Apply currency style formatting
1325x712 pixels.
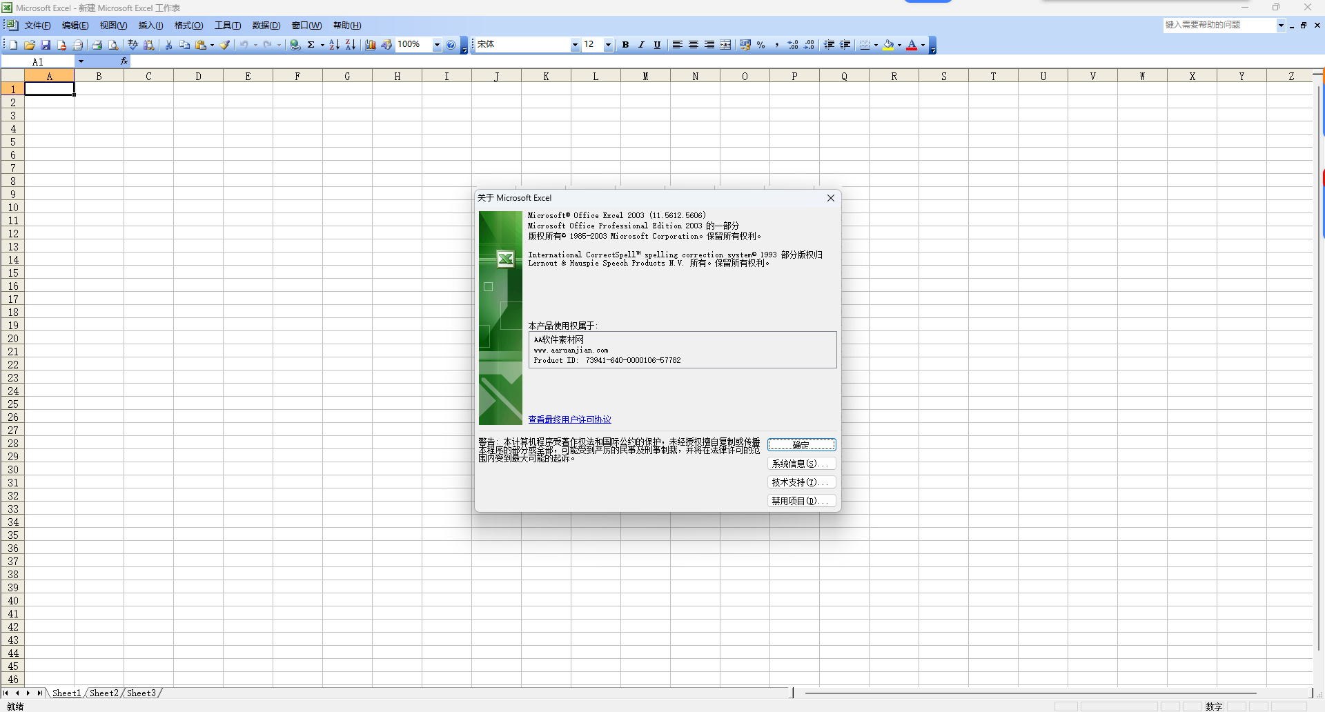point(745,45)
